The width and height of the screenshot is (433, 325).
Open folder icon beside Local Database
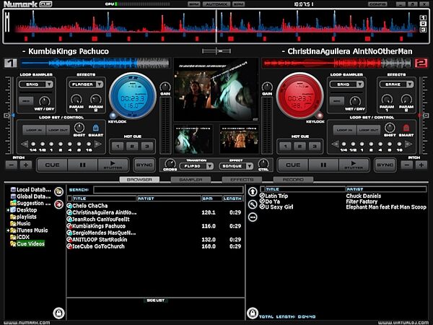[x=59, y=191]
